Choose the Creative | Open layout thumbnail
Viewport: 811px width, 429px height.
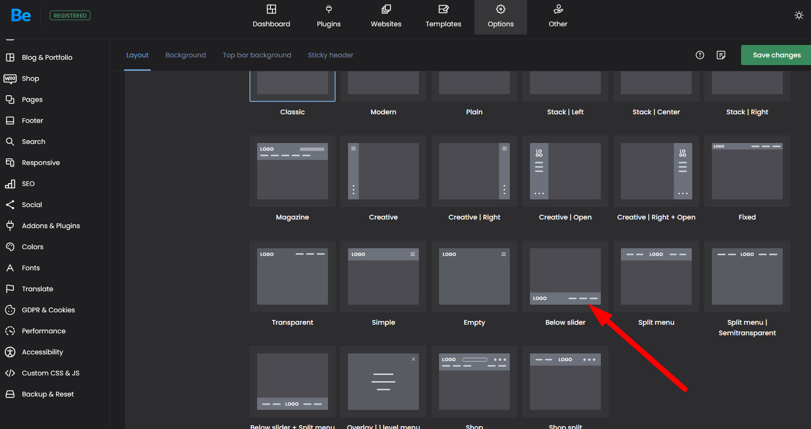pos(565,171)
